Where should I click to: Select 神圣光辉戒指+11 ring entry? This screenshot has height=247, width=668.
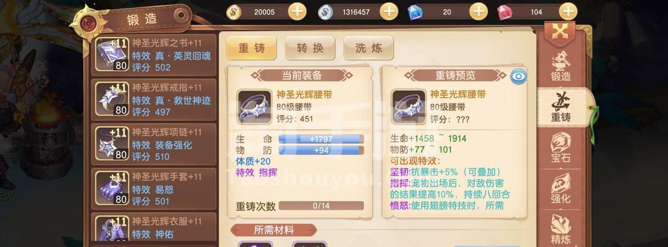click(x=154, y=99)
